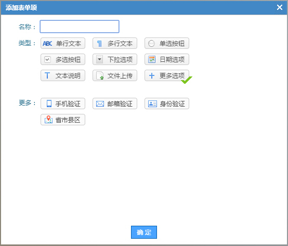Close the 添加表单项 dialog
Screen dimensions: 288x246
[x=280, y=7]
